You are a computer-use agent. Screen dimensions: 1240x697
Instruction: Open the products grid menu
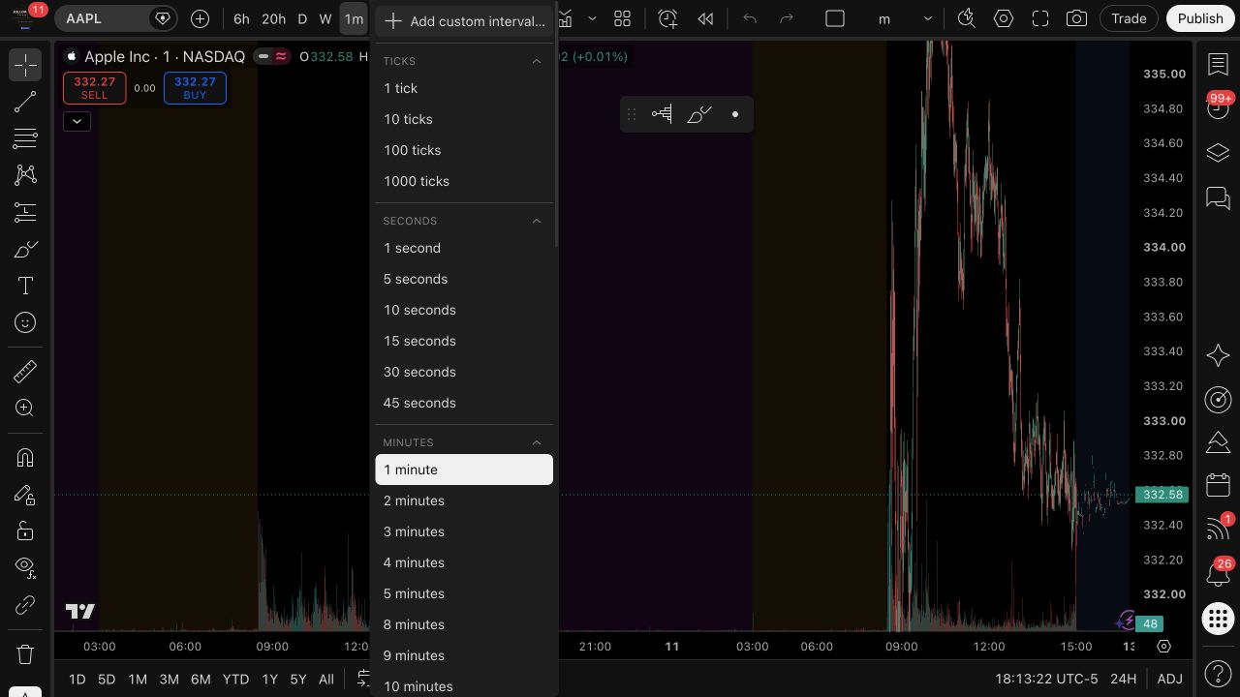[x=1218, y=618]
